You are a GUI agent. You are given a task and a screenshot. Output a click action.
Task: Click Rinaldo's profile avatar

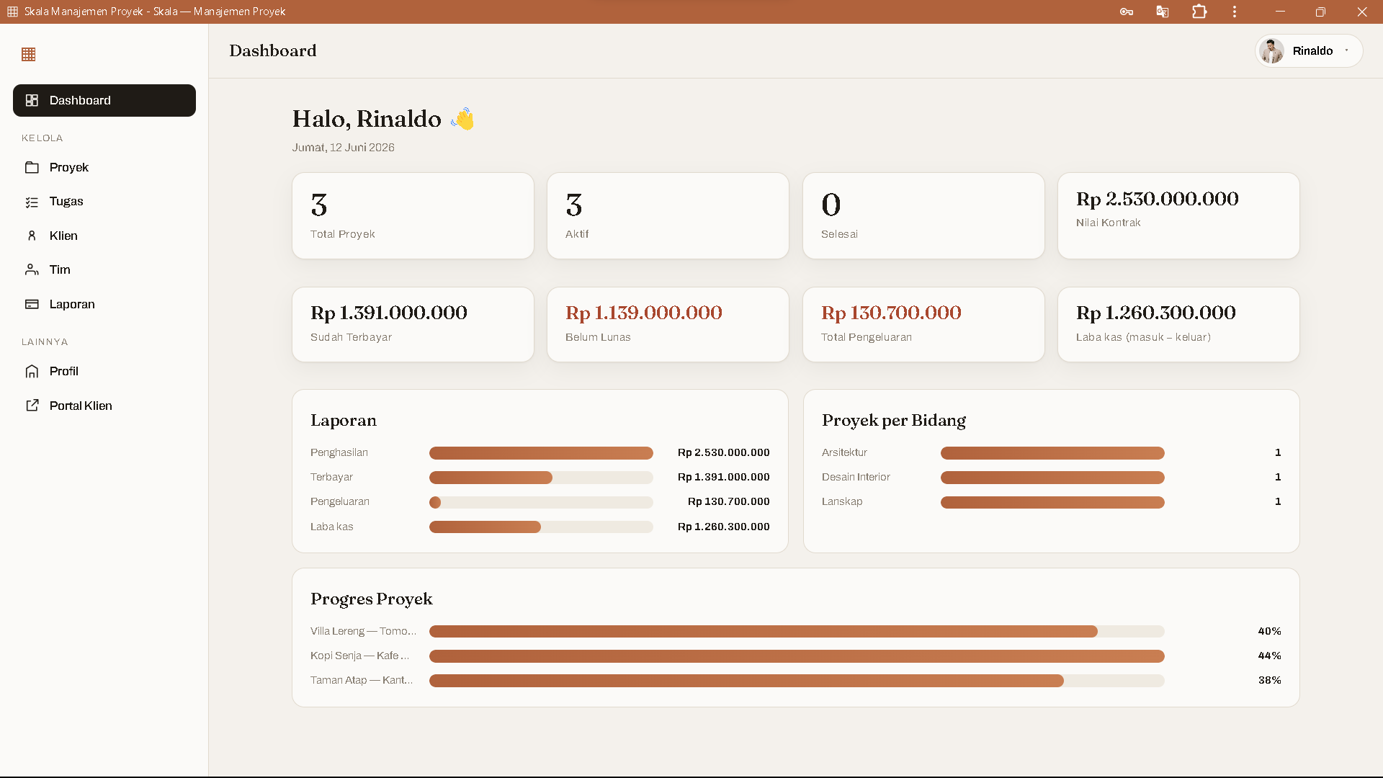(x=1272, y=50)
